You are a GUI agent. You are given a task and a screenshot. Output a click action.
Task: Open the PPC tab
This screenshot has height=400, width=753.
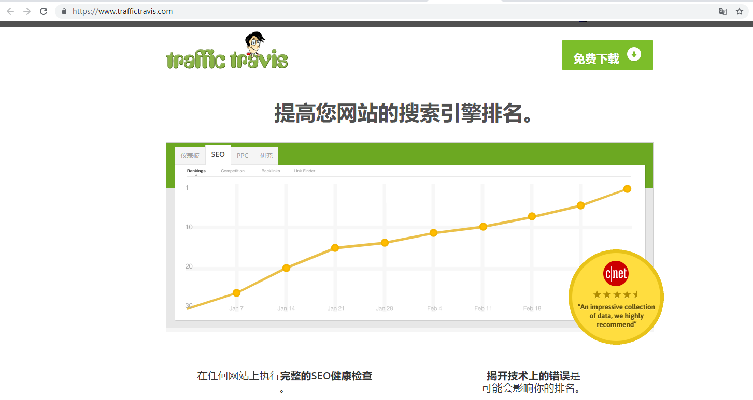(243, 156)
